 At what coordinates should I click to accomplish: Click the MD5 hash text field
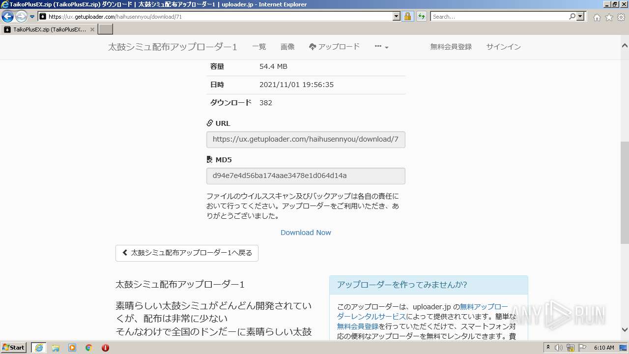click(306, 176)
